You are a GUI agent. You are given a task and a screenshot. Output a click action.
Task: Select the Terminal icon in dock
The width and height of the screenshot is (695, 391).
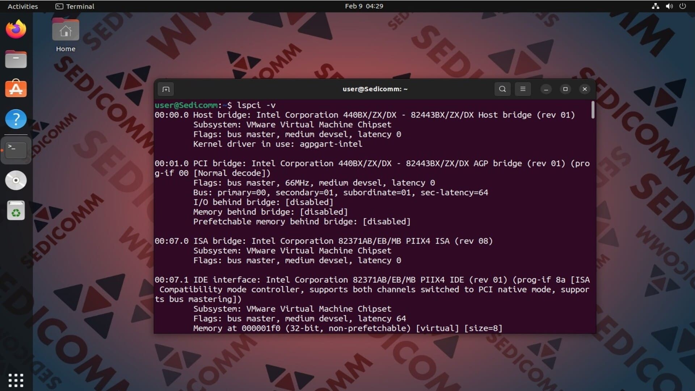click(16, 150)
